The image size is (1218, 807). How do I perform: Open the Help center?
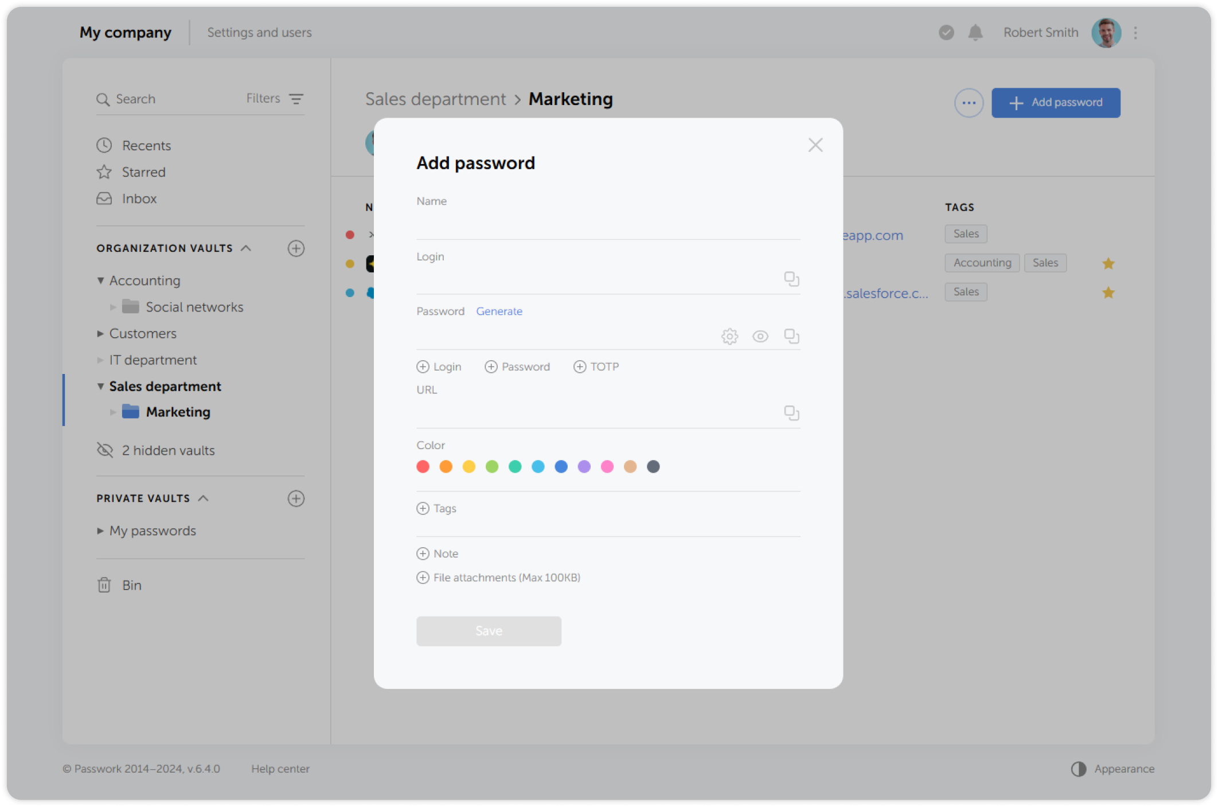280,769
